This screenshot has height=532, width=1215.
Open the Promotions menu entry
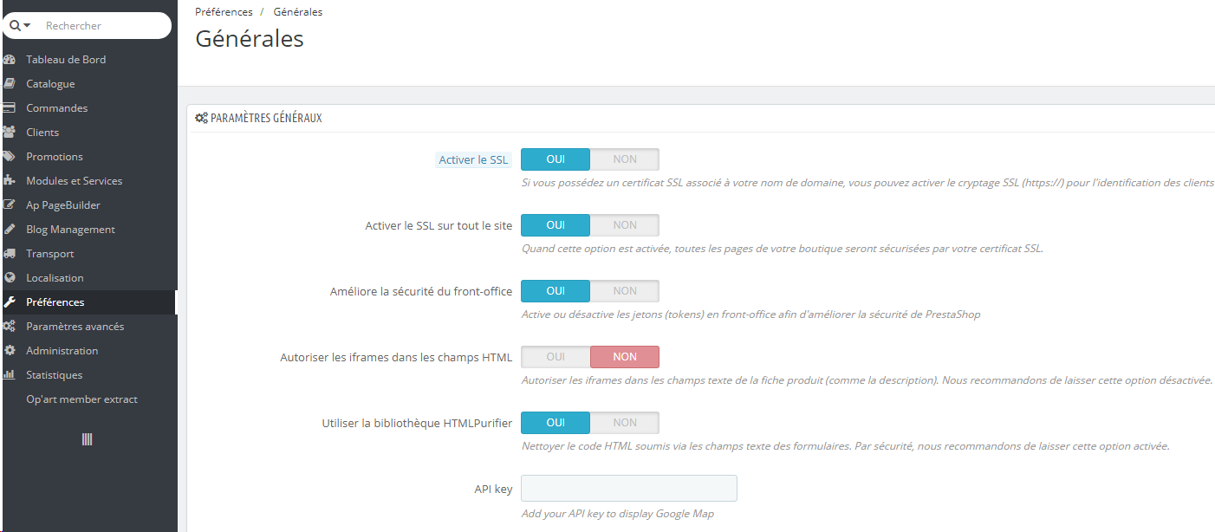pos(55,157)
